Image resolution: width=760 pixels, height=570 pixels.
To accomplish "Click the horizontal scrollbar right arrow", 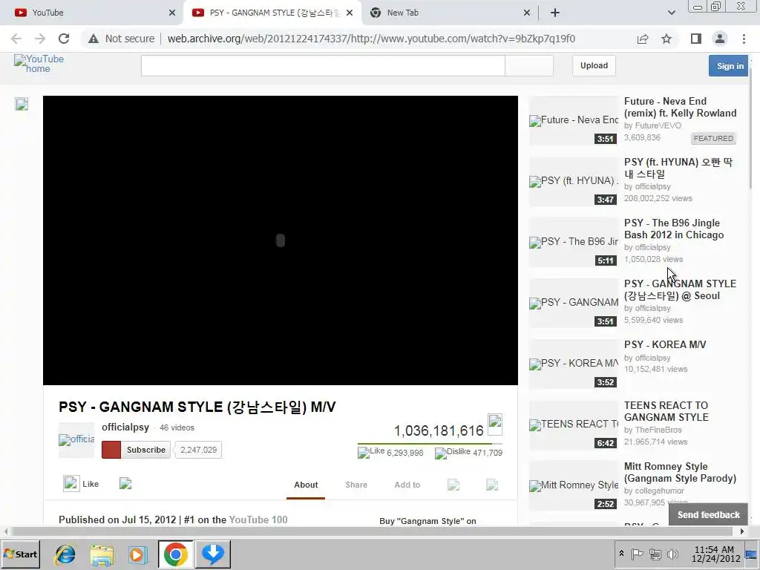I will click(742, 531).
